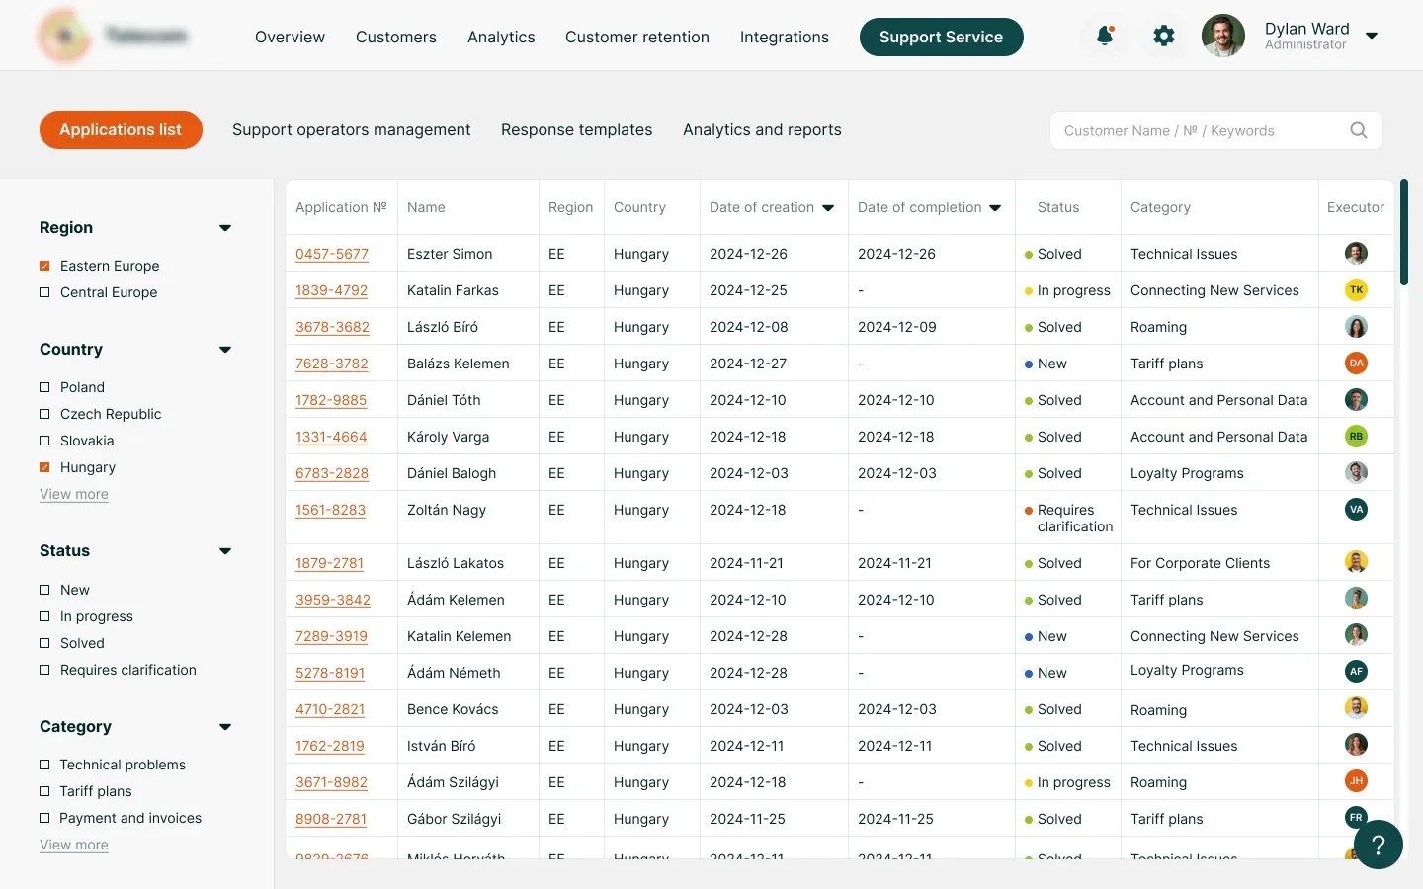Click the DA executor avatar badge
This screenshot has height=889, width=1423.
(1356, 364)
